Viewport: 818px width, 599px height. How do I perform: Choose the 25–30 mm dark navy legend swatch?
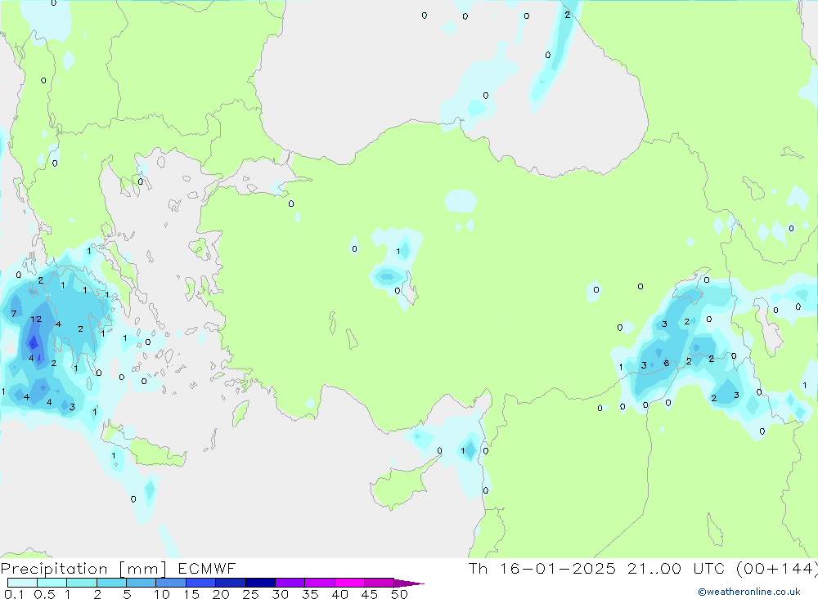click(260, 583)
